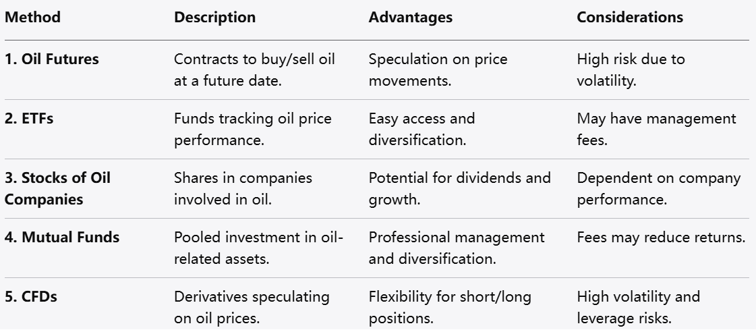Click 'Shares in companies involved in oil' text
The height and width of the screenshot is (330, 756).
(243, 188)
